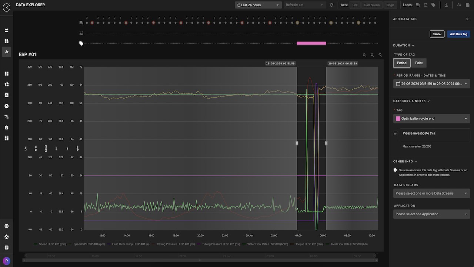Set axis mode to Single
Viewport: 474px width, 267px height.
[390, 5]
